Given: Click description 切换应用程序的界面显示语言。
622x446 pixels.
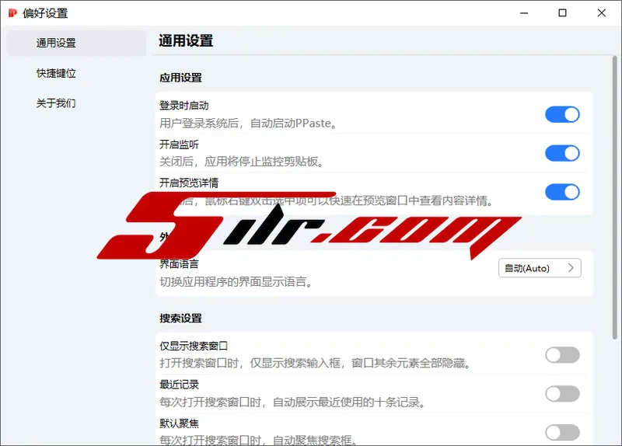Looking at the screenshot, I should (x=236, y=282).
